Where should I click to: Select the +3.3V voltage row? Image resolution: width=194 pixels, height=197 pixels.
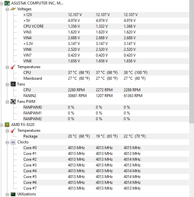point(105,44)
